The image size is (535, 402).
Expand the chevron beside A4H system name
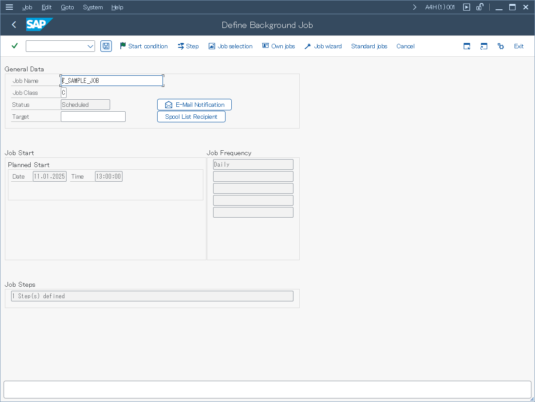click(x=415, y=7)
